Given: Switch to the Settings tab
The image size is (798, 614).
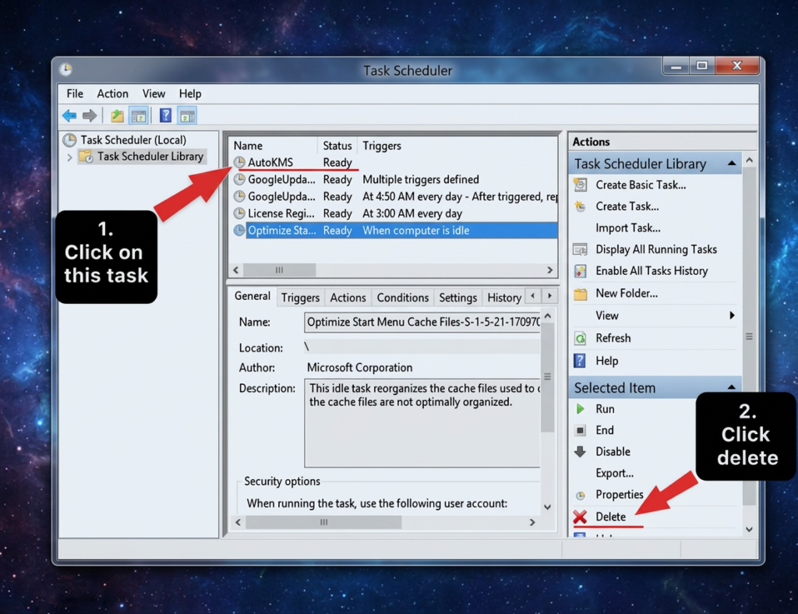Looking at the screenshot, I should [457, 298].
